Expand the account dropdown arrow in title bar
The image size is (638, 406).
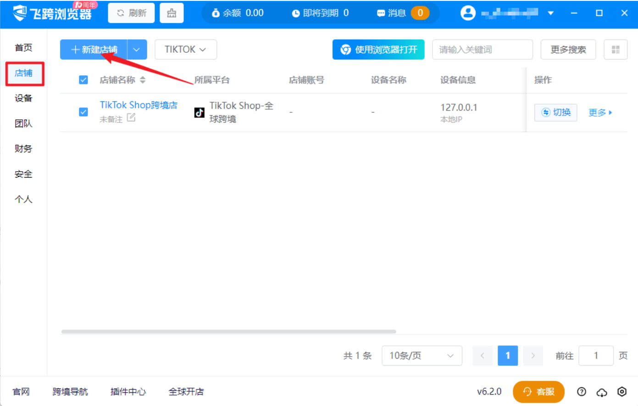tap(550, 13)
